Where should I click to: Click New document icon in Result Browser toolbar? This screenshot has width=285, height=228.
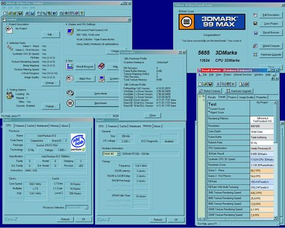(x=200, y=84)
